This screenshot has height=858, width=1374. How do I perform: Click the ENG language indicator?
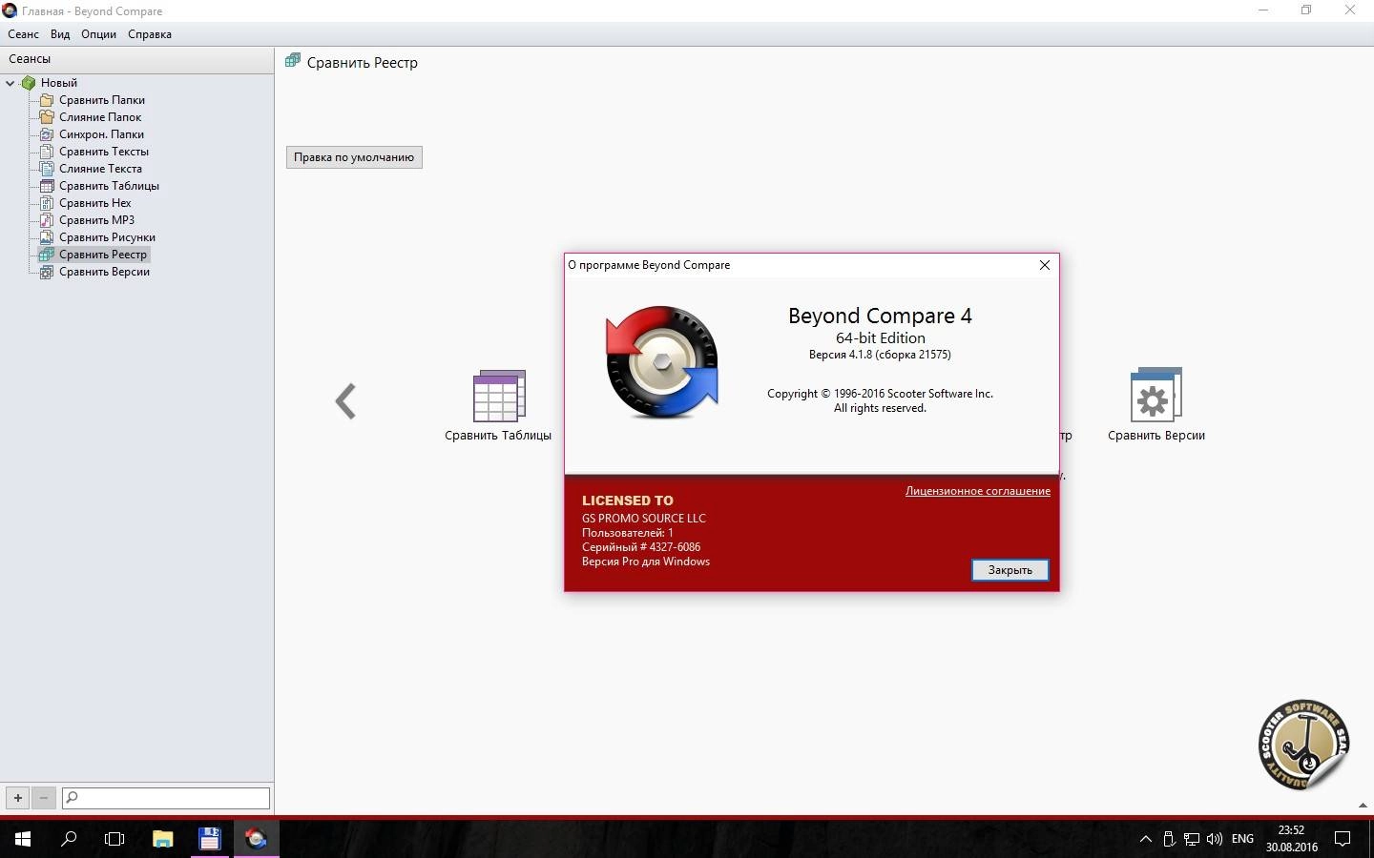point(1242,839)
